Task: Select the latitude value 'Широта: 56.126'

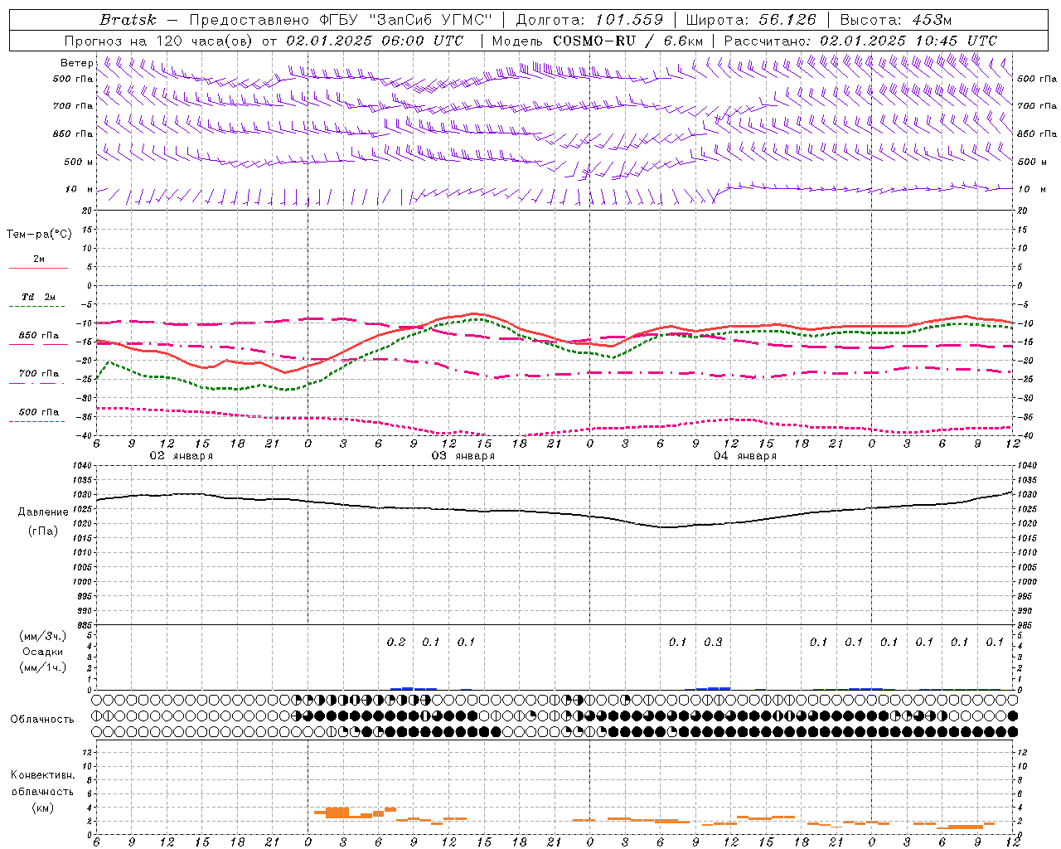Action: [x=751, y=19]
